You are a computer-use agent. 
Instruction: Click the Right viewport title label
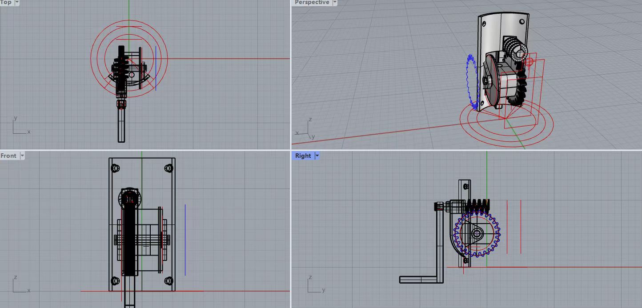pos(303,156)
